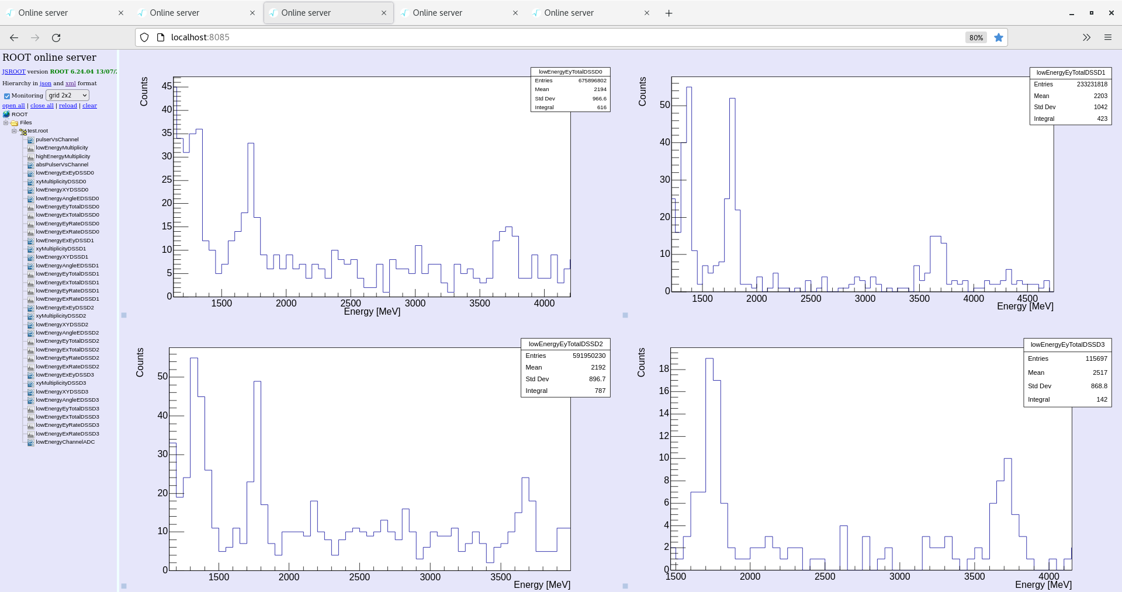
Task: Select lowEnergyEyTotalDSSD3 tree item
Action: tap(67, 409)
